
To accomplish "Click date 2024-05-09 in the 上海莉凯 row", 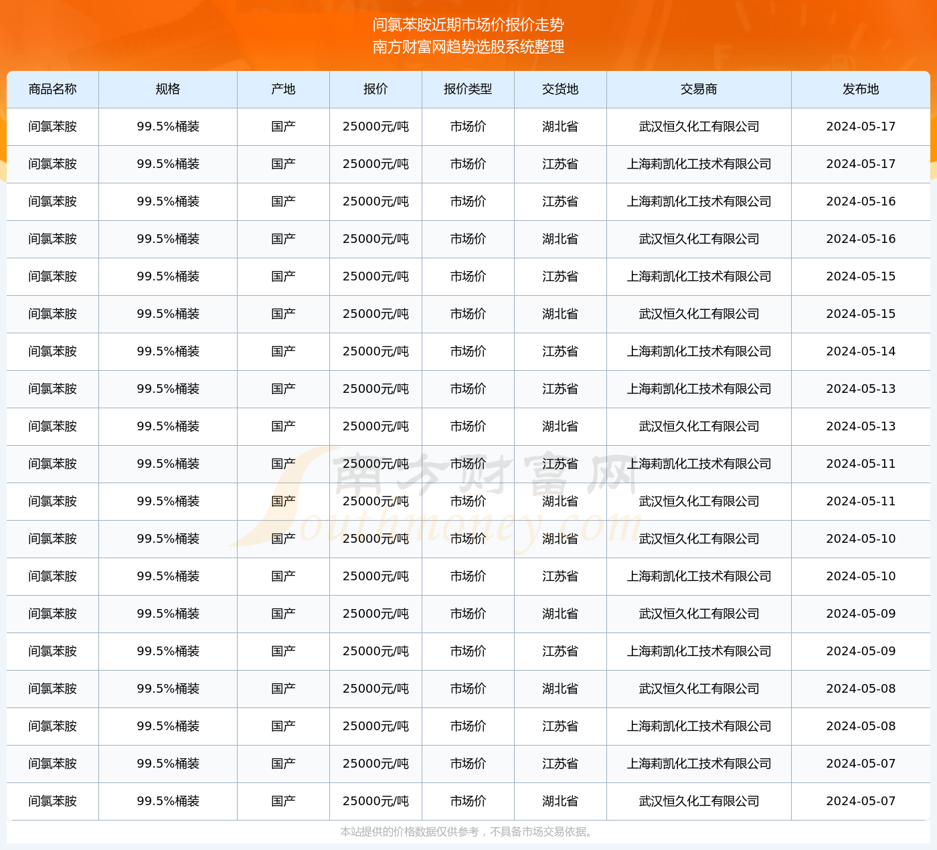I will pos(861,651).
